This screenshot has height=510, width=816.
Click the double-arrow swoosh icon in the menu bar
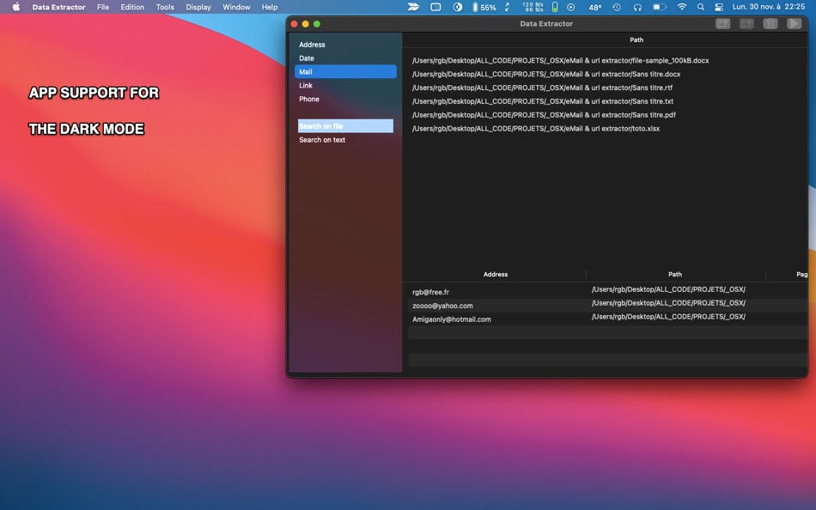413,7
